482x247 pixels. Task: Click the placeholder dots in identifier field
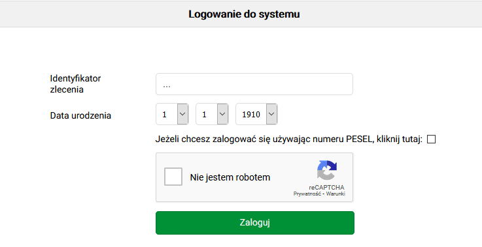[167, 86]
